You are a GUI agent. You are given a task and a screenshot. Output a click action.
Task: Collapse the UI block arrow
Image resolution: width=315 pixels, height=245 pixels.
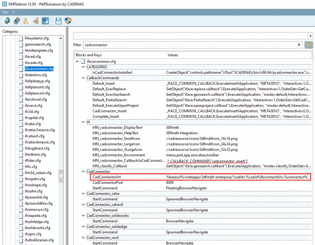[x=83, y=122]
